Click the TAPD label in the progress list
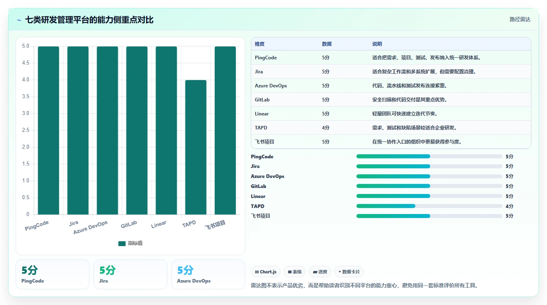 tap(258, 206)
